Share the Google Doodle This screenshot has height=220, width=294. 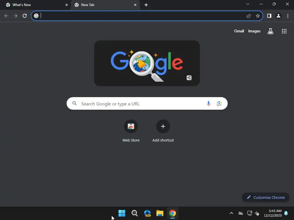(189, 78)
